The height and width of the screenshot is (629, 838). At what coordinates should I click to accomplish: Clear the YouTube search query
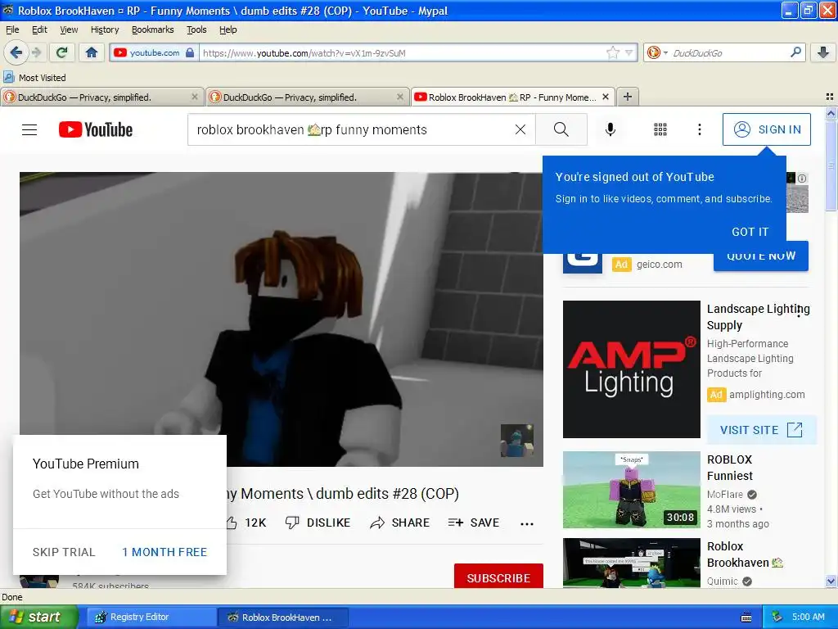coord(520,129)
